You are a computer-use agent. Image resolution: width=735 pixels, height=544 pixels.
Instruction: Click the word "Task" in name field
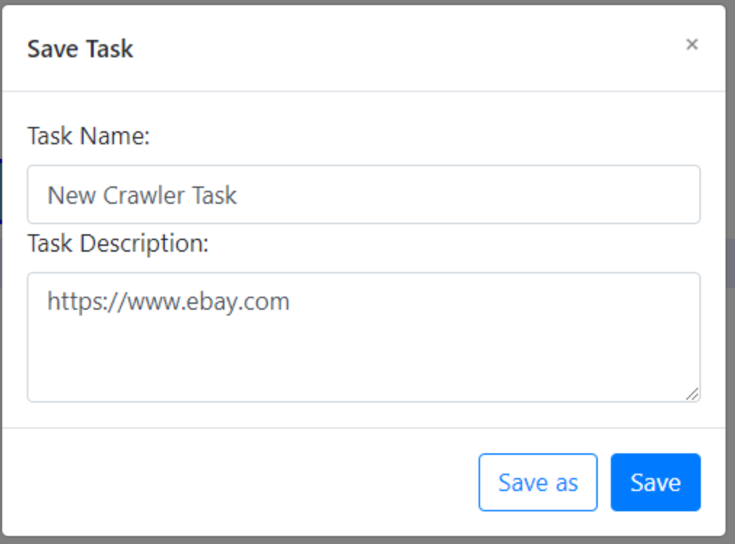(215, 195)
